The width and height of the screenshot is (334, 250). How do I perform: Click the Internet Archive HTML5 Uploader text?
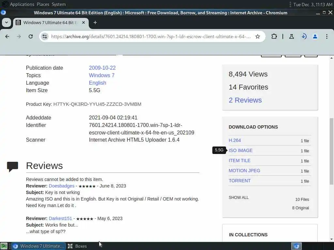(134, 140)
